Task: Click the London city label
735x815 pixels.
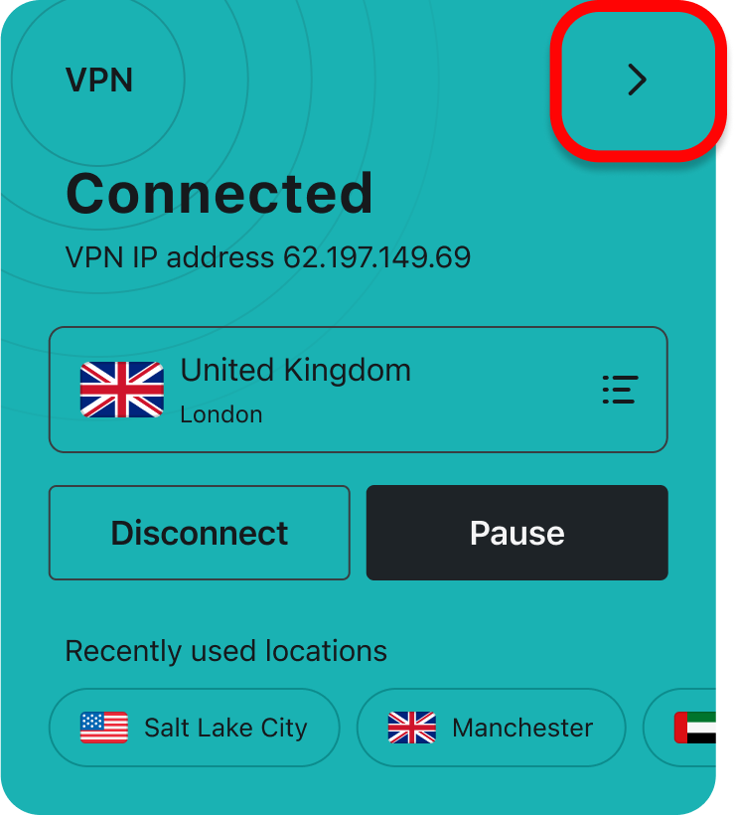Action: [221, 414]
